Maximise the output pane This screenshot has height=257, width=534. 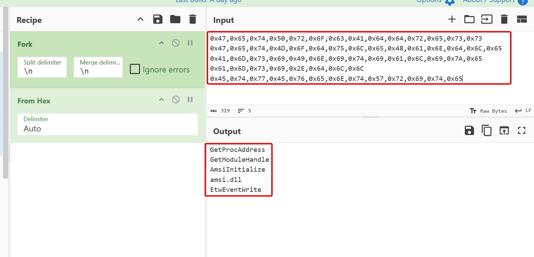(522, 130)
